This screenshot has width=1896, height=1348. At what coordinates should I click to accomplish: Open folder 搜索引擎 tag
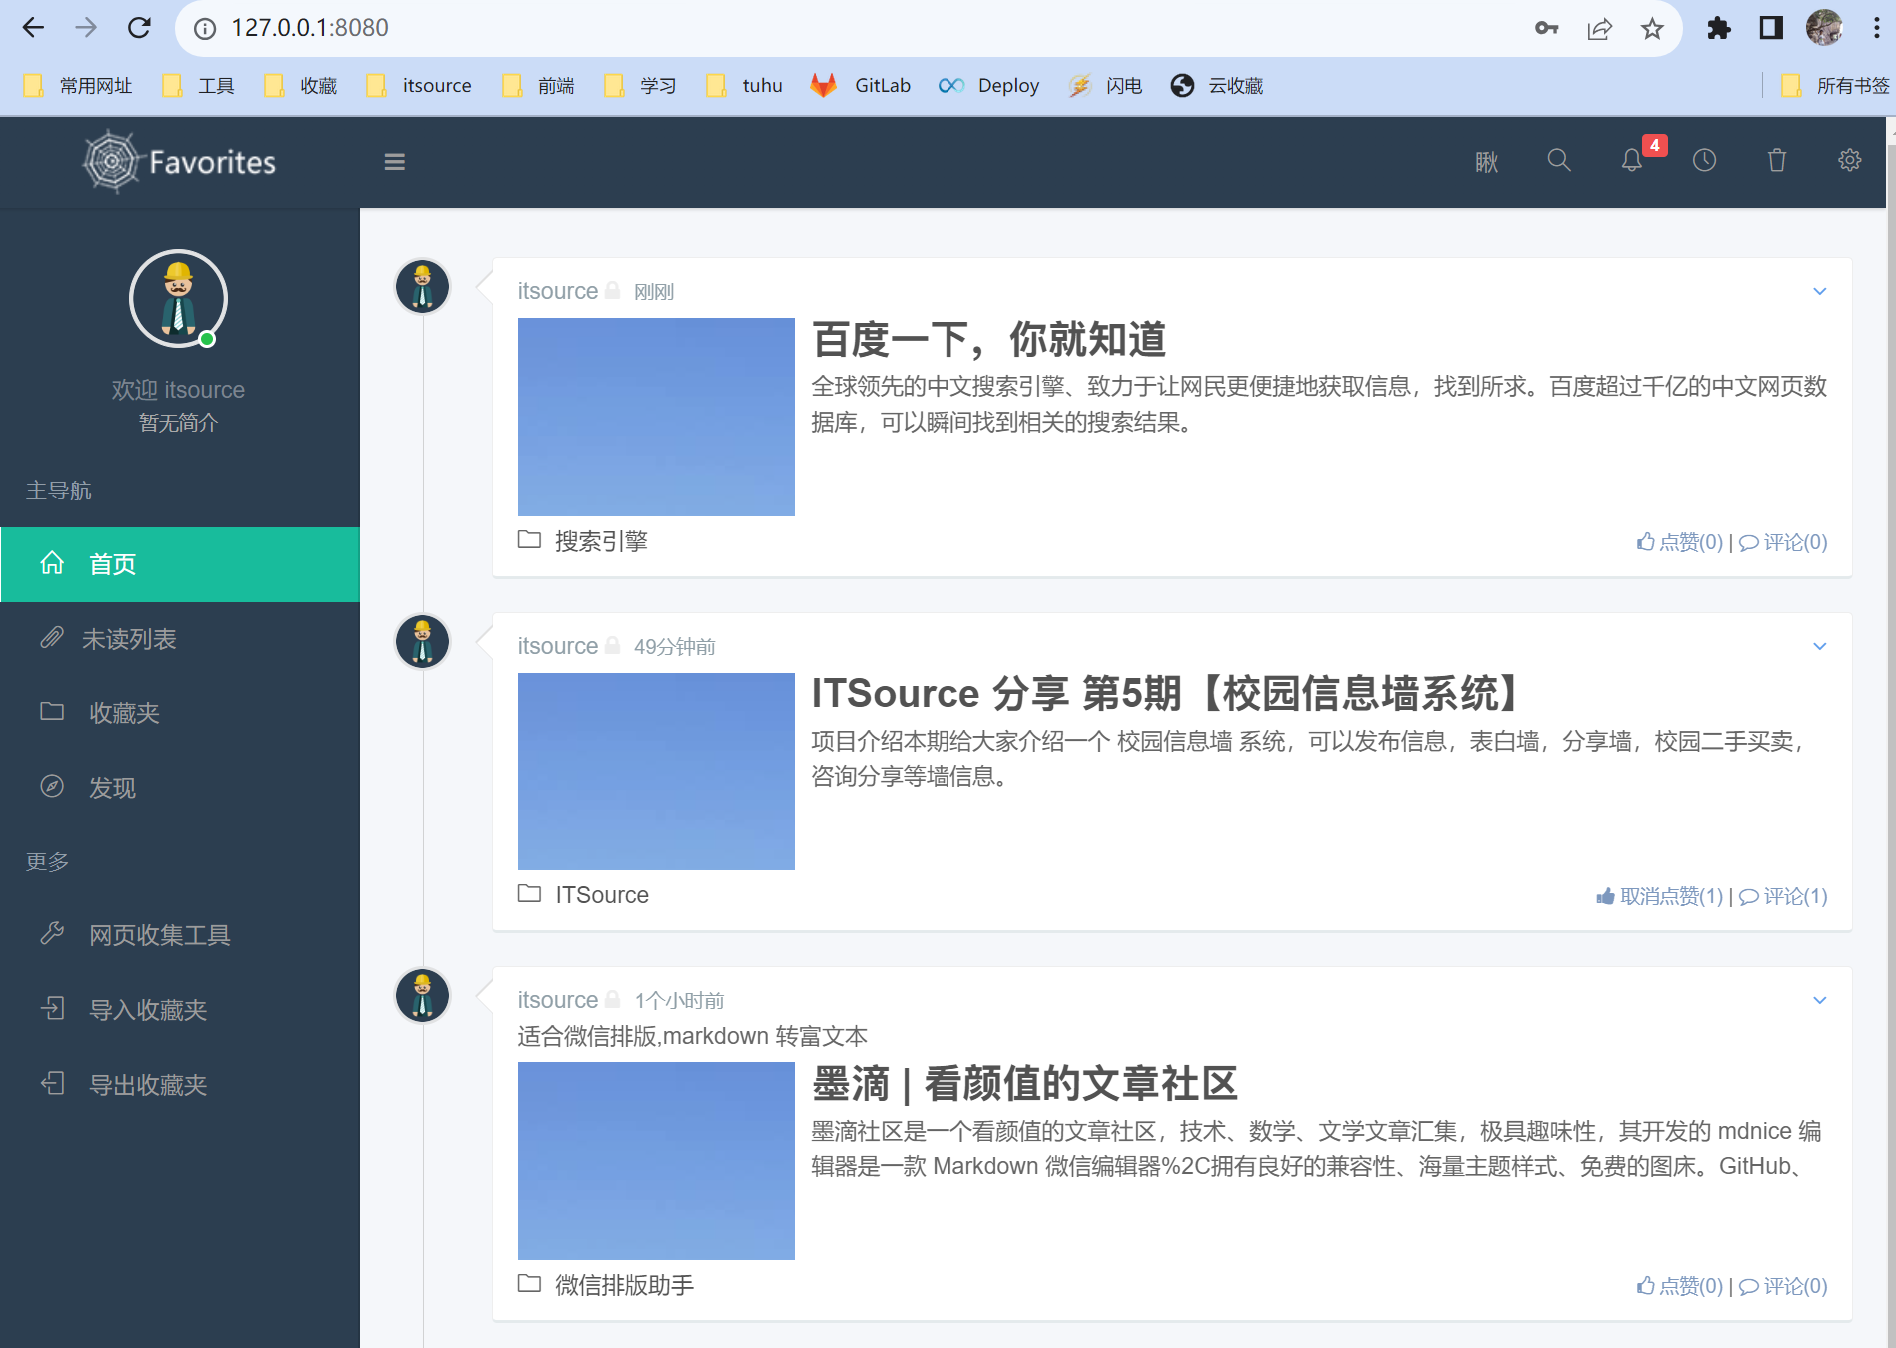pyautogui.click(x=583, y=541)
